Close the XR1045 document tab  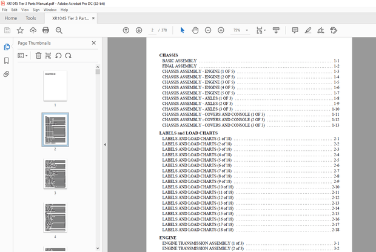[93, 18]
